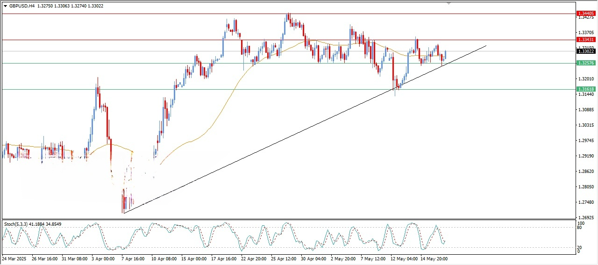The width and height of the screenshot is (598, 265).
Task: Click the 1.26925 price at scale bottom
Action: point(585,218)
